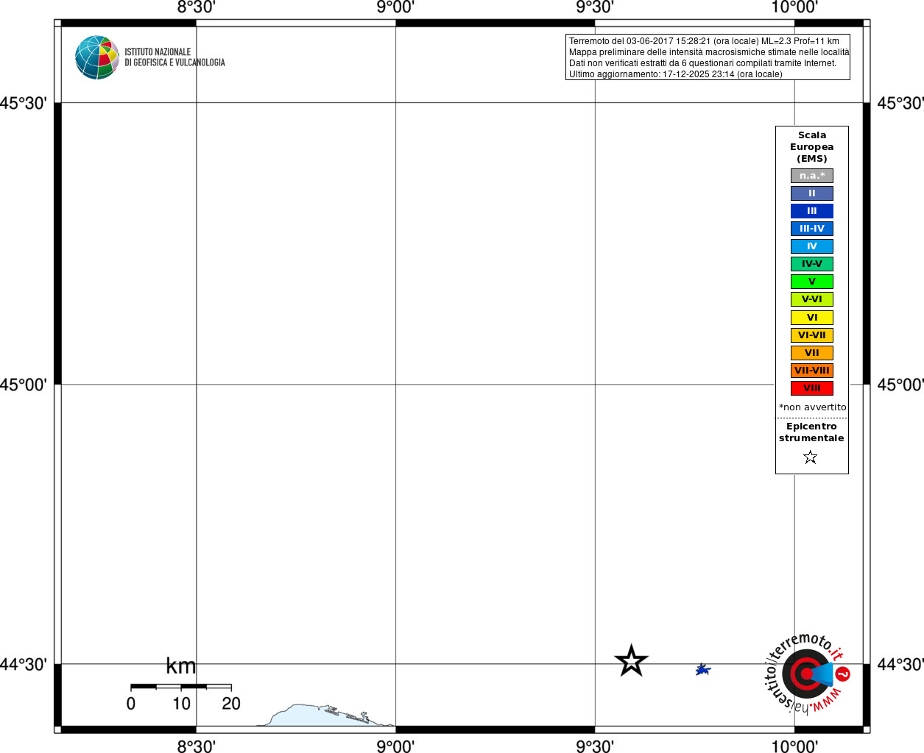This screenshot has width=924, height=753.
Task: Click the 'Terremoto del 03-06-2017' line
Action: (704, 41)
